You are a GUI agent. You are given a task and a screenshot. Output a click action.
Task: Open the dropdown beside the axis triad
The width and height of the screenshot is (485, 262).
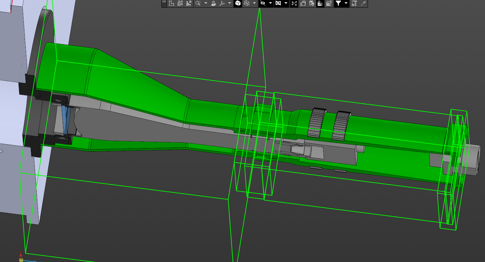230,3
